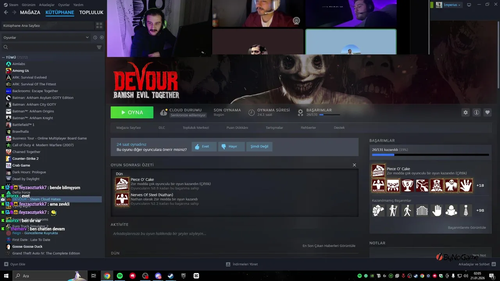Toggle ready-to-play filter icon

tap(102, 37)
